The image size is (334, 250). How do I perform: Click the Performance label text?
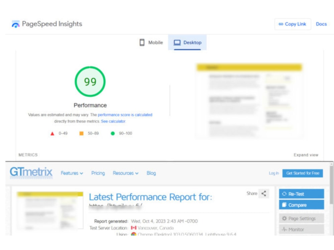coord(90,105)
